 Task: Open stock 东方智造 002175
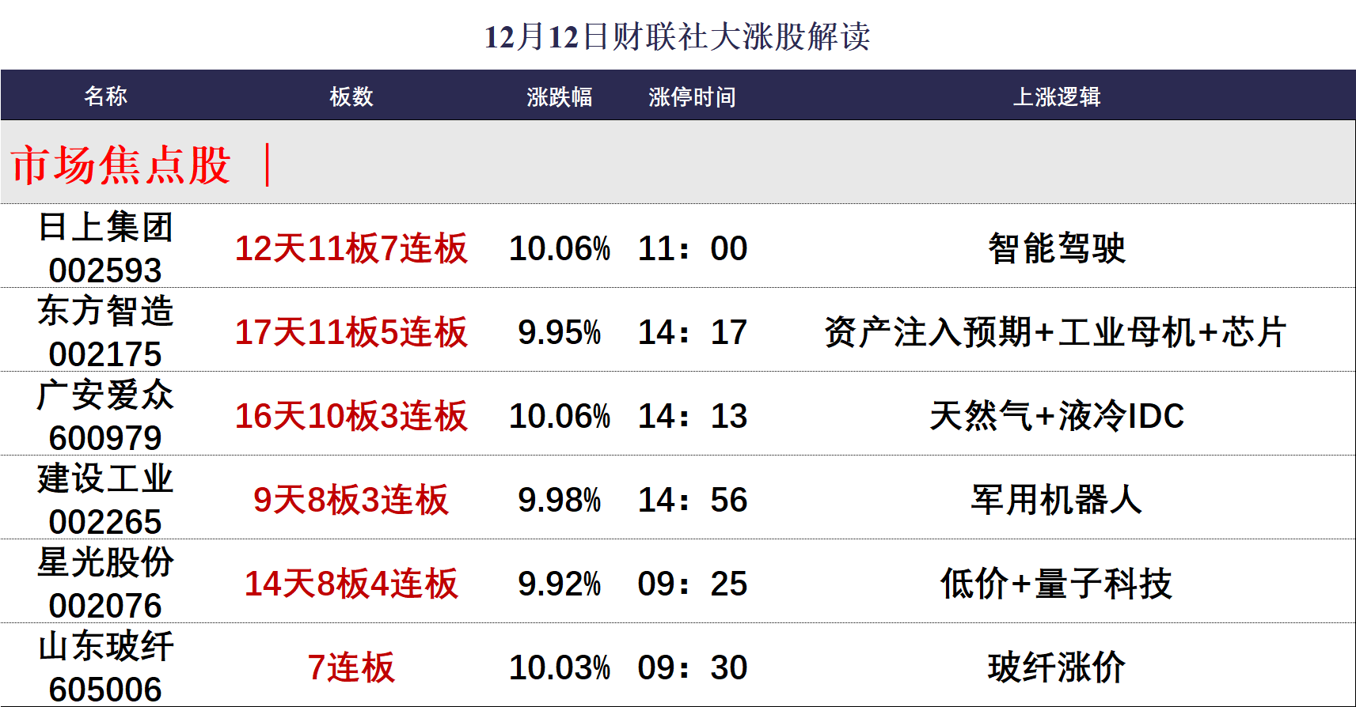pos(105,331)
